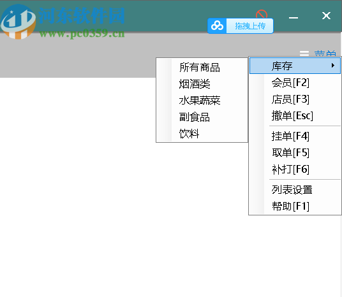
Task: Choose 店员[F3] menu entry
Action: pyautogui.click(x=295, y=99)
